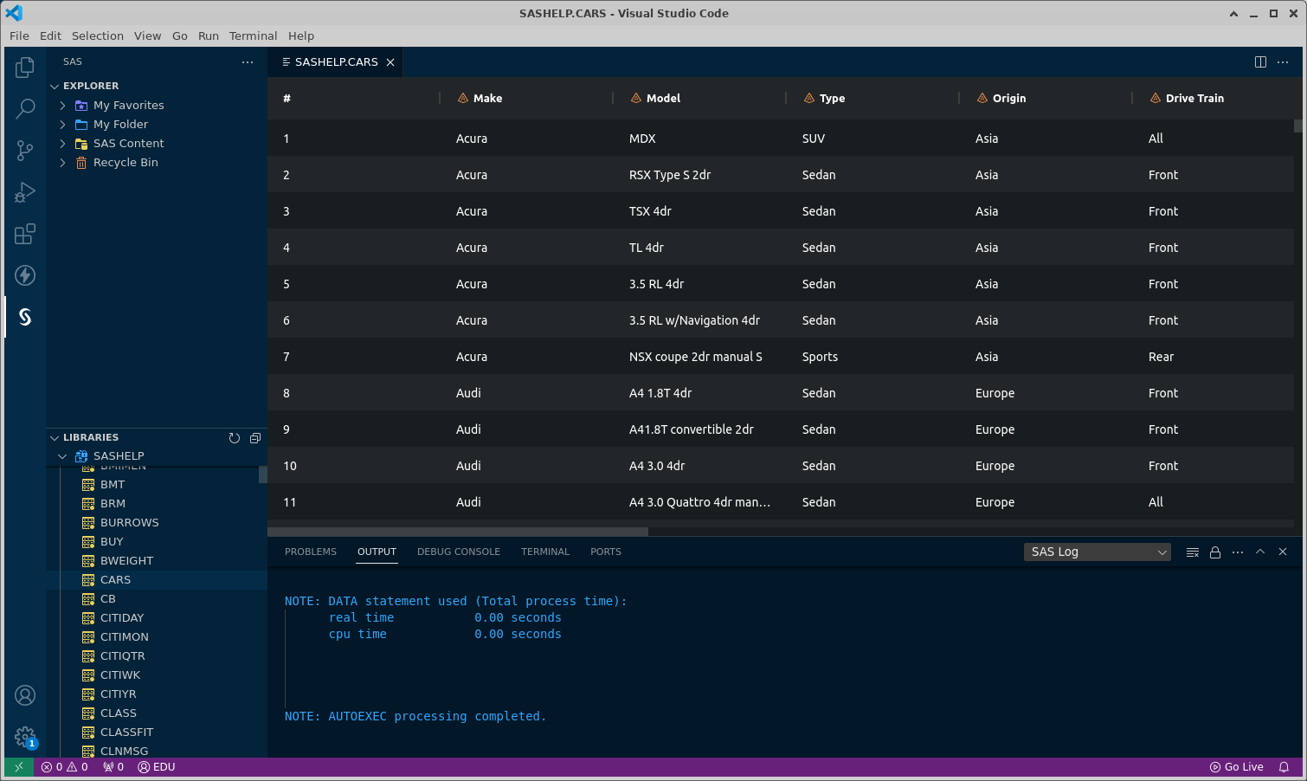Clear the output panel
The height and width of the screenshot is (781, 1307).
click(x=1192, y=552)
